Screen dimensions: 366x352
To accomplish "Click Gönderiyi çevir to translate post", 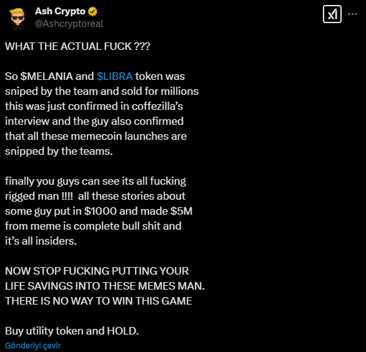I will point(33,345).
